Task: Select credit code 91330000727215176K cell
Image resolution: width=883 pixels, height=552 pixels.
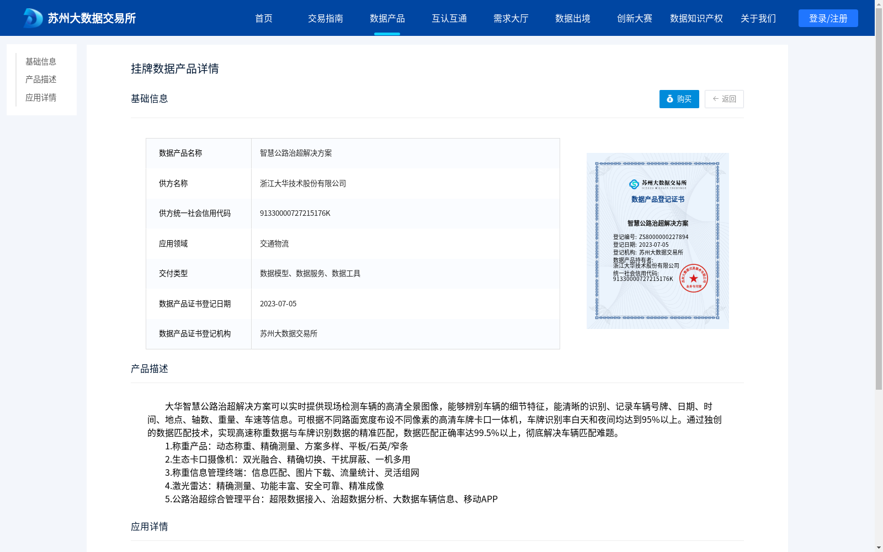Action: (406, 214)
